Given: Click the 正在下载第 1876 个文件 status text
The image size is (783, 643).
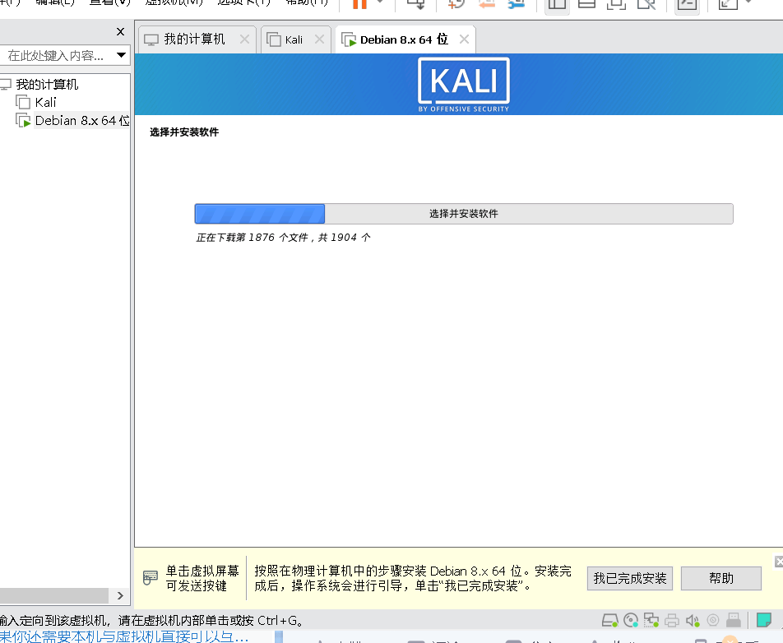Looking at the screenshot, I should pos(283,237).
